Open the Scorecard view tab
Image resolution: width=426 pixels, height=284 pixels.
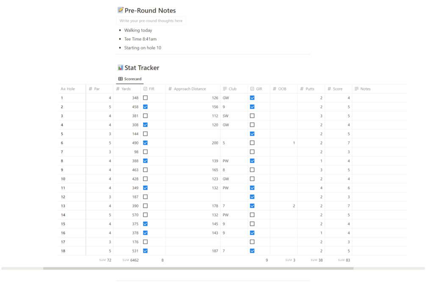tap(130, 79)
